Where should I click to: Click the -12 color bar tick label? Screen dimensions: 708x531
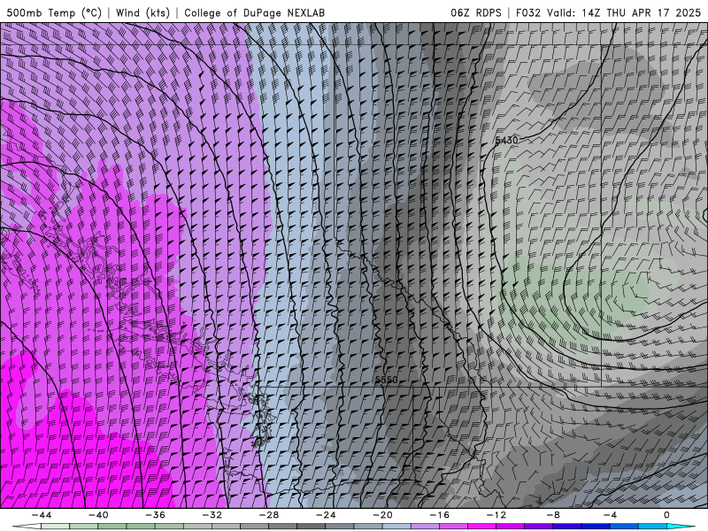click(496, 515)
